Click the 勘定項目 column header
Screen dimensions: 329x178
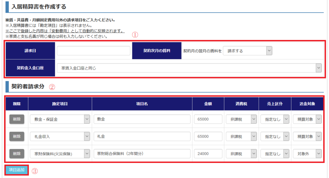pyautogui.click(x=60, y=104)
